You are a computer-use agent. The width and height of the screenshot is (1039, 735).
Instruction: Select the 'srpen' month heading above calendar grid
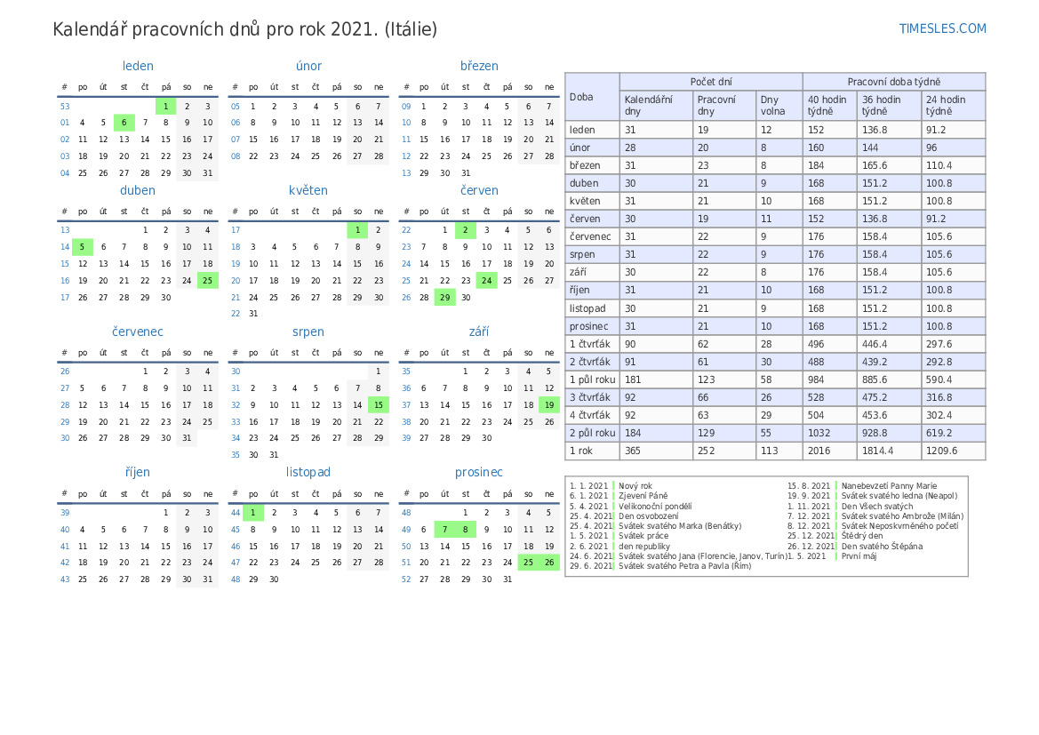(x=308, y=332)
